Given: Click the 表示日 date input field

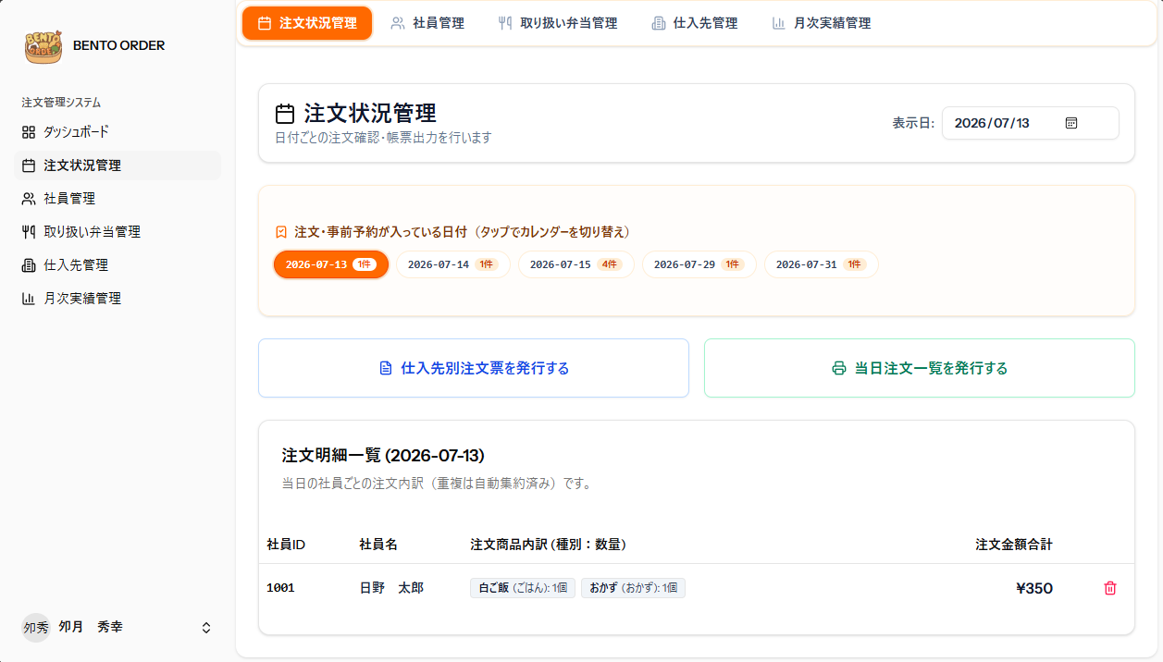Looking at the screenshot, I should point(1031,123).
